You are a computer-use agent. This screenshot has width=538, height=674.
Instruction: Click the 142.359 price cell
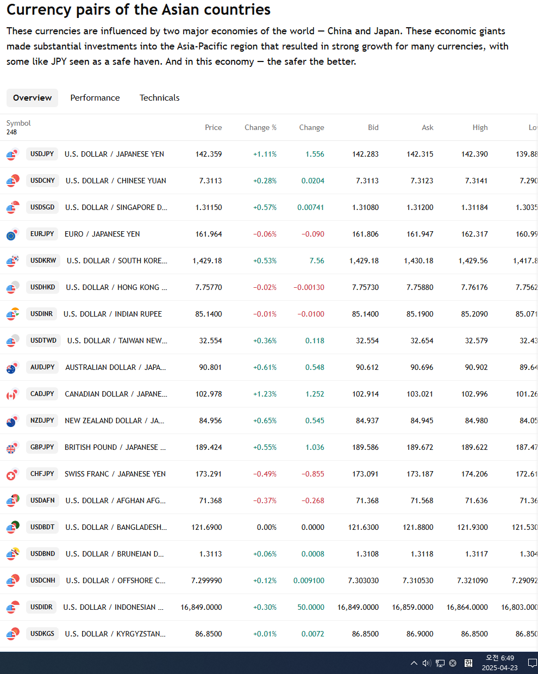coord(209,154)
